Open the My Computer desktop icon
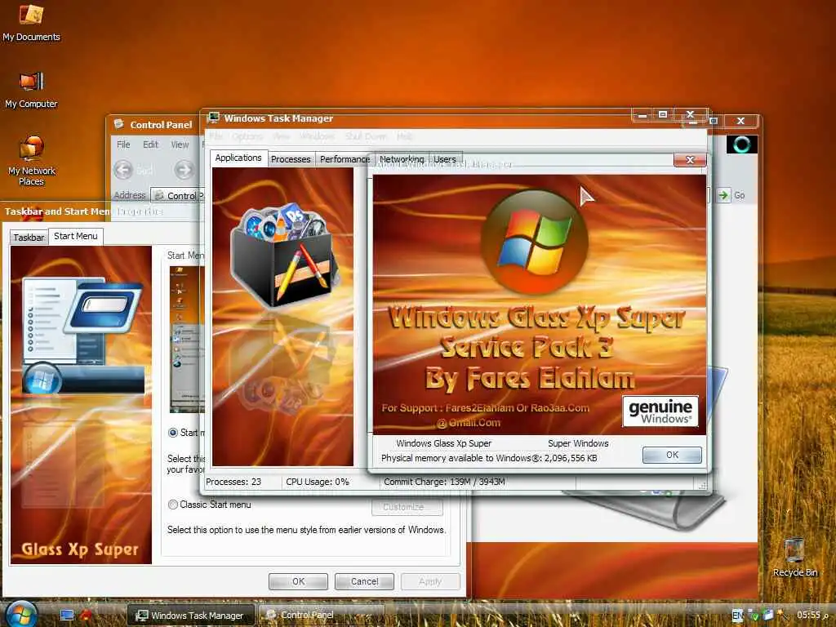 (x=31, y=90)
